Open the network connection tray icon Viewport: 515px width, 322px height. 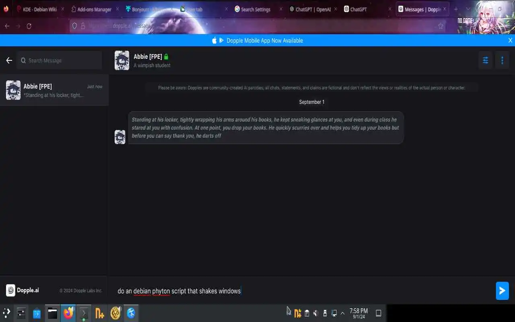click(x=334, y=313)
